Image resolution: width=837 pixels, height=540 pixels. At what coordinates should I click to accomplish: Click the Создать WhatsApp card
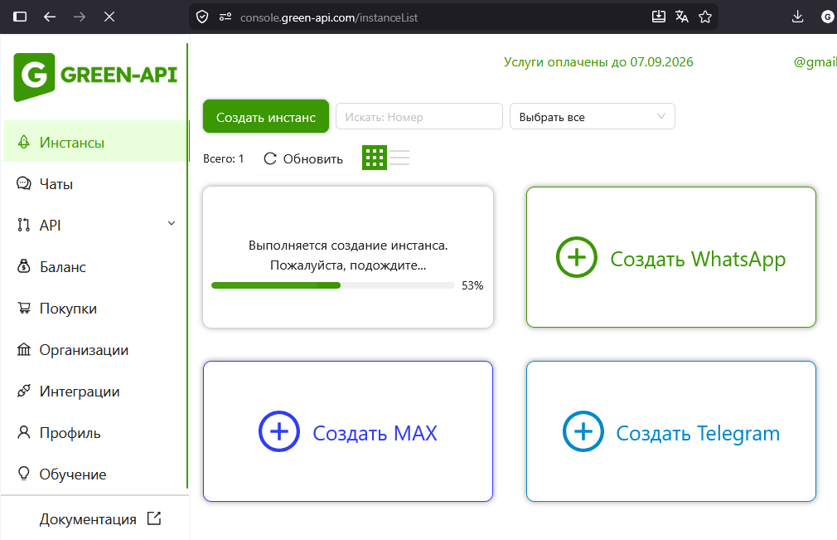(671, 257)
